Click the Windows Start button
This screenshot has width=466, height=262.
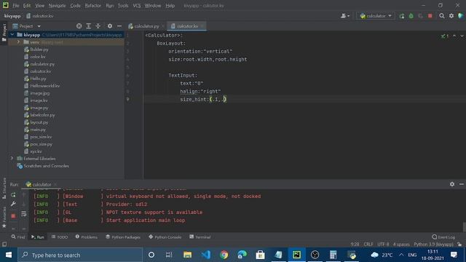(9, 255)
